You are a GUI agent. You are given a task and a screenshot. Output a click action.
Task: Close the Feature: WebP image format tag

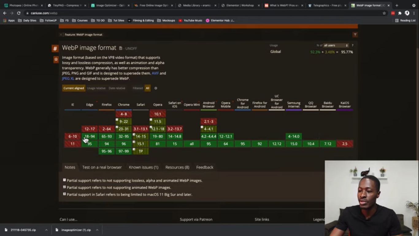coord(61,35)
